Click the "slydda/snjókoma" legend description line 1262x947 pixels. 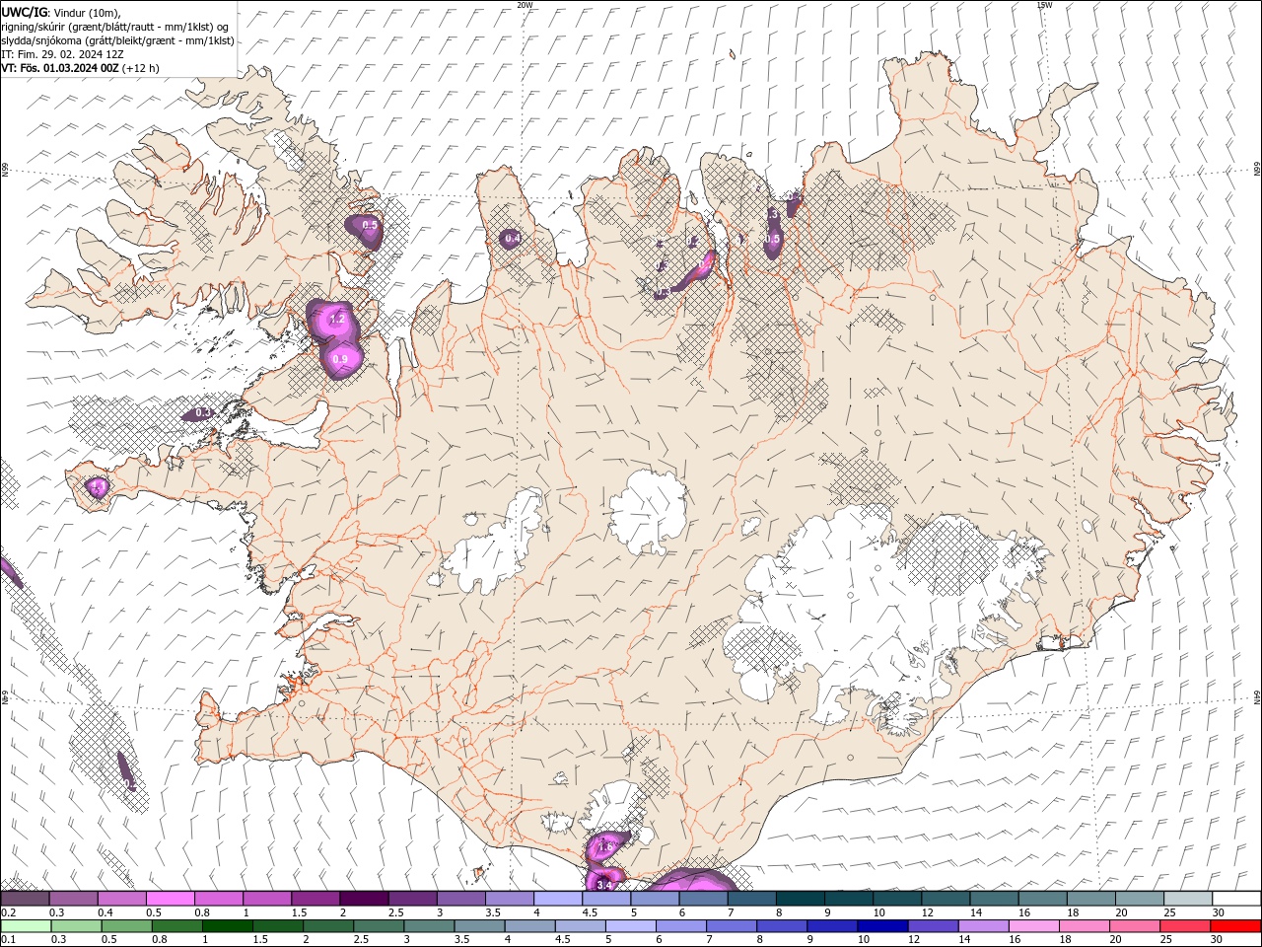tap(117, 40)
